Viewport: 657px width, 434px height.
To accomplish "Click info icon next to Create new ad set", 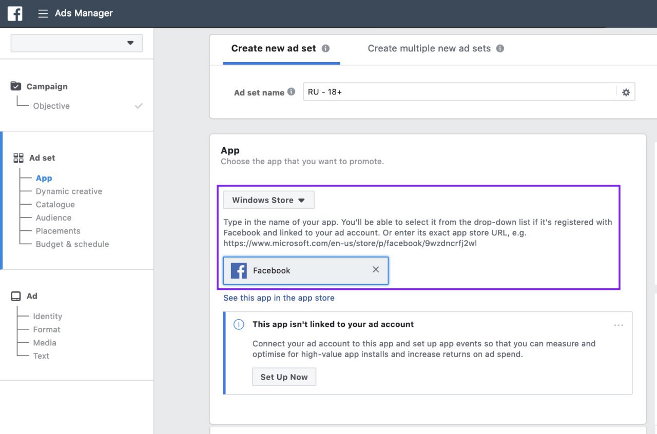I will (325, 48).
